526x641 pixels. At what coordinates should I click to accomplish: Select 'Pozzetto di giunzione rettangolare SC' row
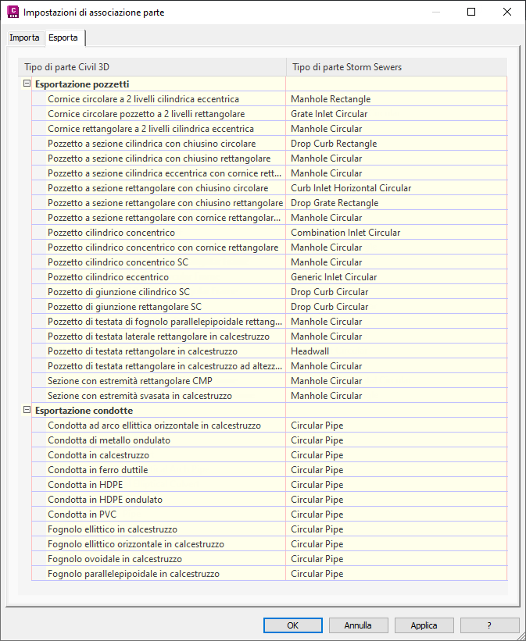point(159,307)
